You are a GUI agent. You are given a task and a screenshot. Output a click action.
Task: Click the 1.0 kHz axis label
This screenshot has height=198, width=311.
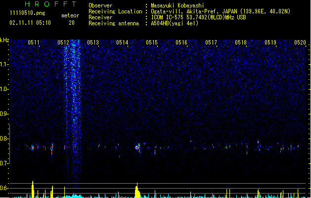(x=4, y=89)
